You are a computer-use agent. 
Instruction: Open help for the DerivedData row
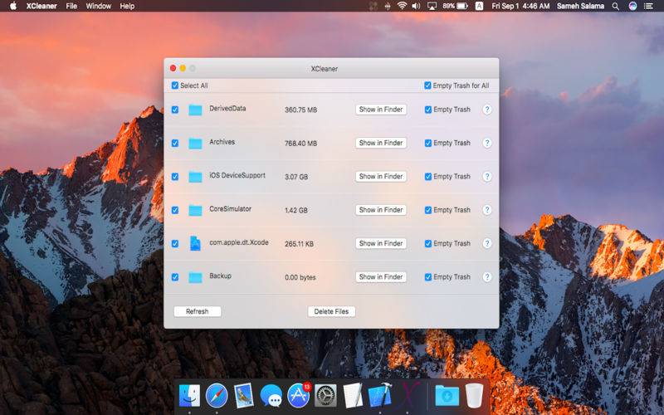487,110
